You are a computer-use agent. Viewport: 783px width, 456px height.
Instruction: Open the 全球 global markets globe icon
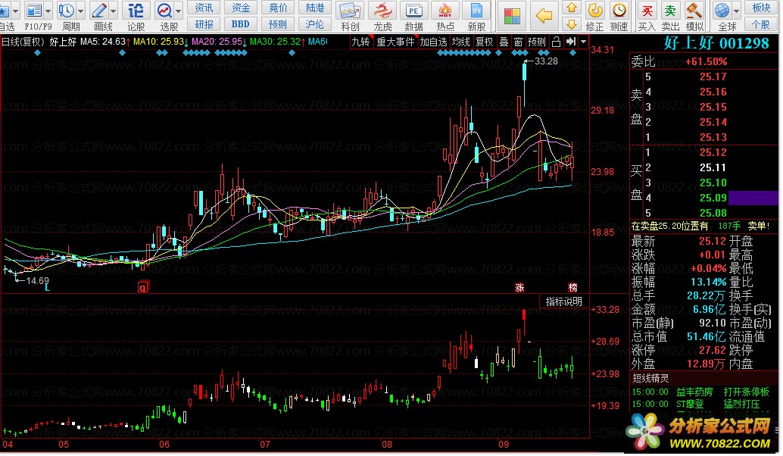(722, 11)
